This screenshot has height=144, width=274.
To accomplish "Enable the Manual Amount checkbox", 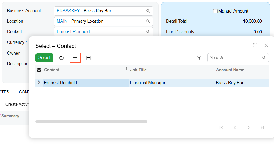I will pyautogui.click(x=215, y=11).
